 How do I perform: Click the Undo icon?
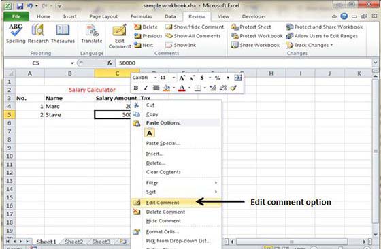[30, 6]
